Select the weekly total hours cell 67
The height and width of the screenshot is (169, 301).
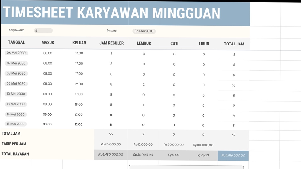click(234, 135)
